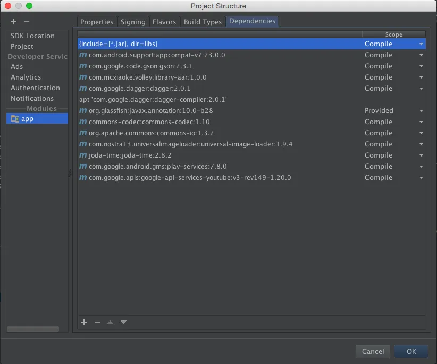The image size is (437, 364).
Task: Click Maven icon of volley library-aar
Action: pos(83,77)
